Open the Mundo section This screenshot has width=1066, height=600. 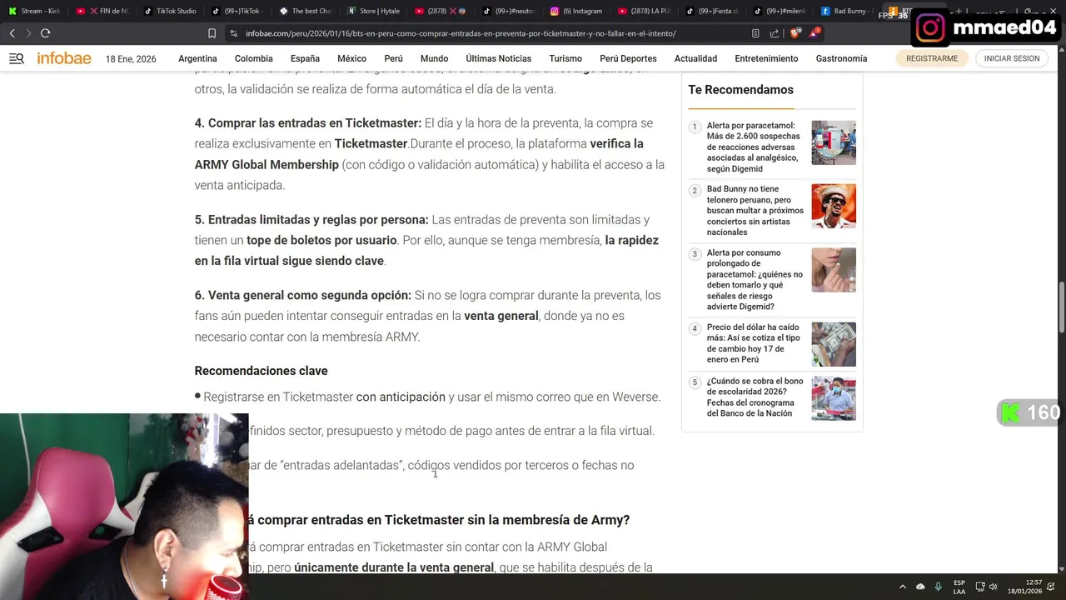pyautogui.click(x=434, y=58)
